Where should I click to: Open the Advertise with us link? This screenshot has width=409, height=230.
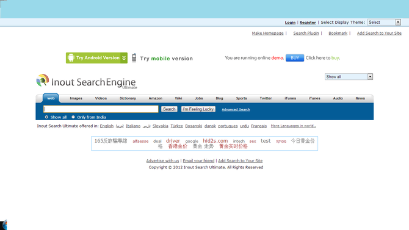162,160
